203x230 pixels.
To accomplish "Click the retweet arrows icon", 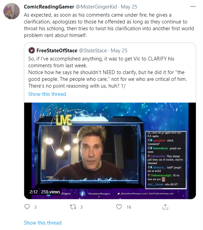I will tap(73, 207).
